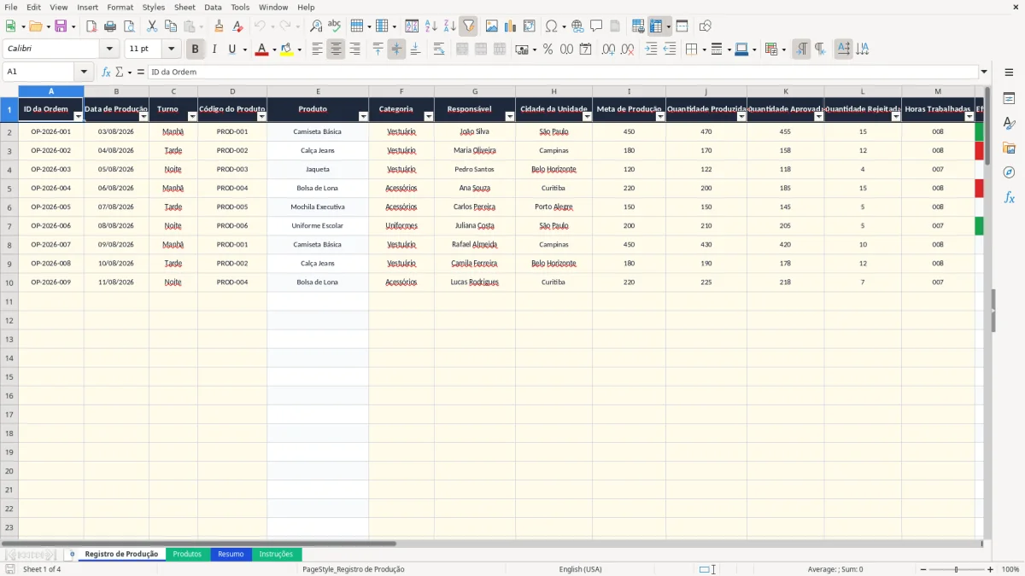Click Insert Comment speech bubble icon
The width and height of the screenshot is (1025, 576).
(596, 26)
